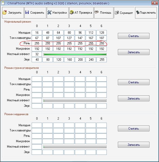This screenshot has width=159, height=162.
Task: Click Местный эффект value field showing 32
Action: pyautogui.click(x=37, y=54)
